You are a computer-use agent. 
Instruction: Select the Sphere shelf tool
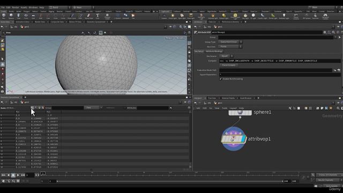click(x=11, y=16)
